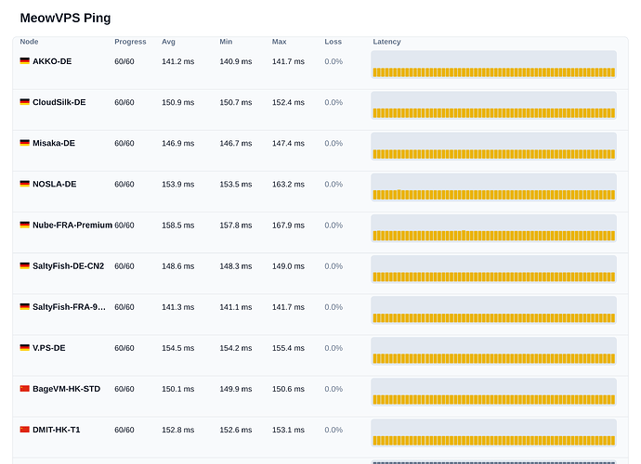
Task: Select the NOSLA-DE node name
Action: [x=55, y=184]
